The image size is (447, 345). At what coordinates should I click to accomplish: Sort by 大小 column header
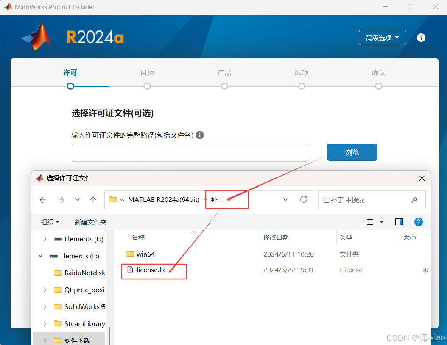[410, 237]
